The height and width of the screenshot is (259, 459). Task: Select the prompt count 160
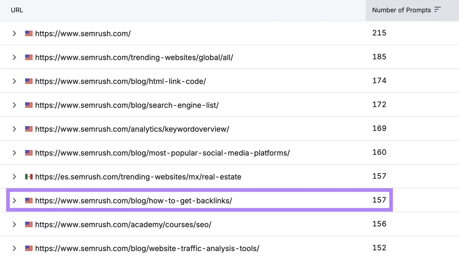[x=379, y=152]
